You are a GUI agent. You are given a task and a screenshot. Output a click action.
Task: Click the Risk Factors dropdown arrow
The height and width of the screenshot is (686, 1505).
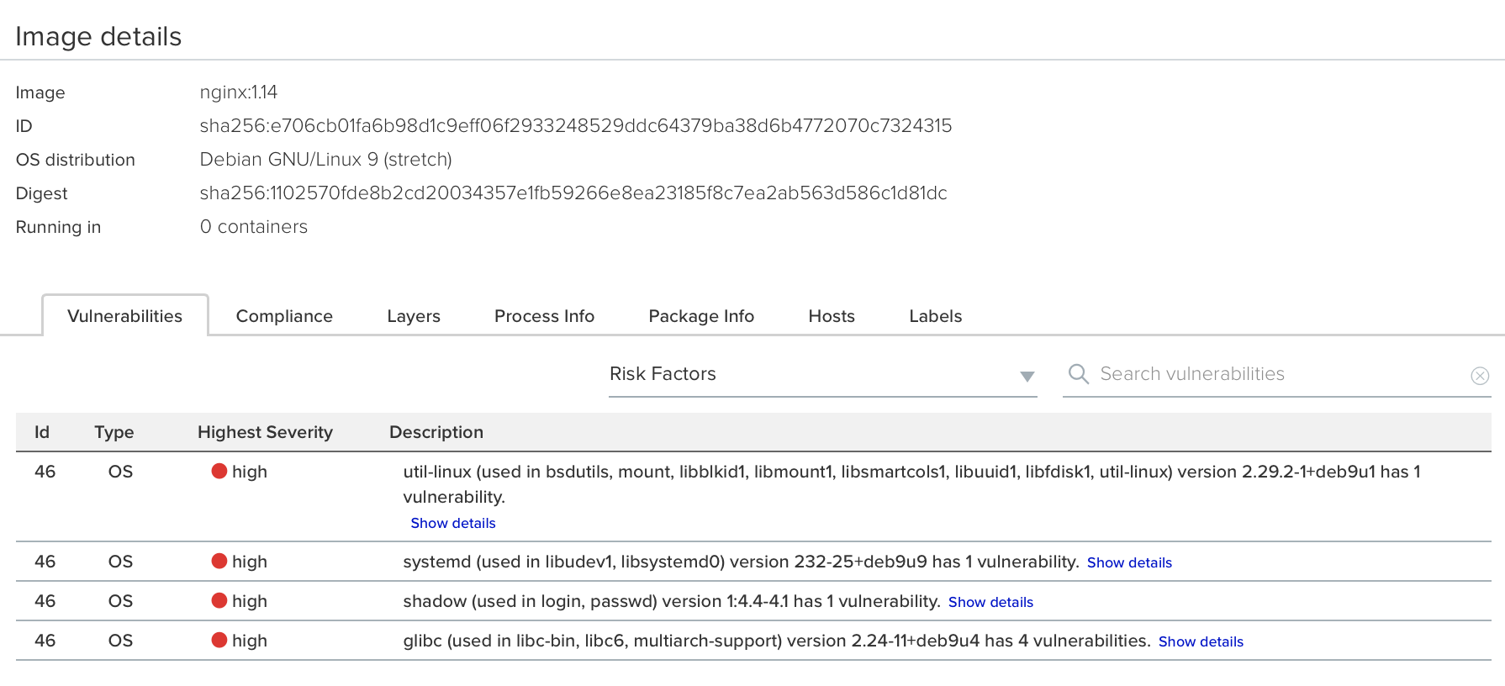pyautogui.click(x=1027, y=377)
